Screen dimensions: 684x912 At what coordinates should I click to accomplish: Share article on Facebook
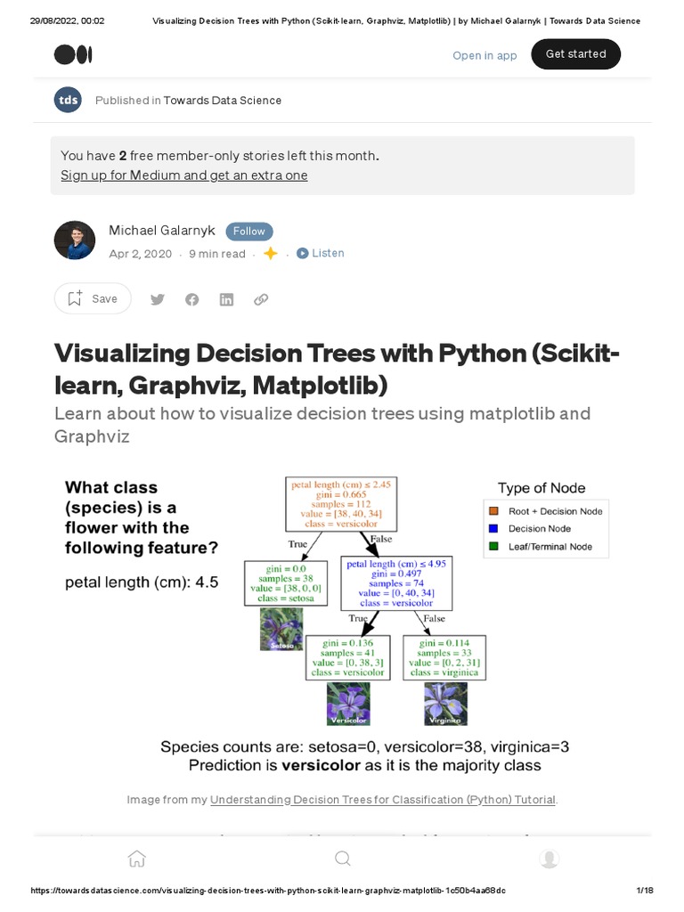point(192,299)
